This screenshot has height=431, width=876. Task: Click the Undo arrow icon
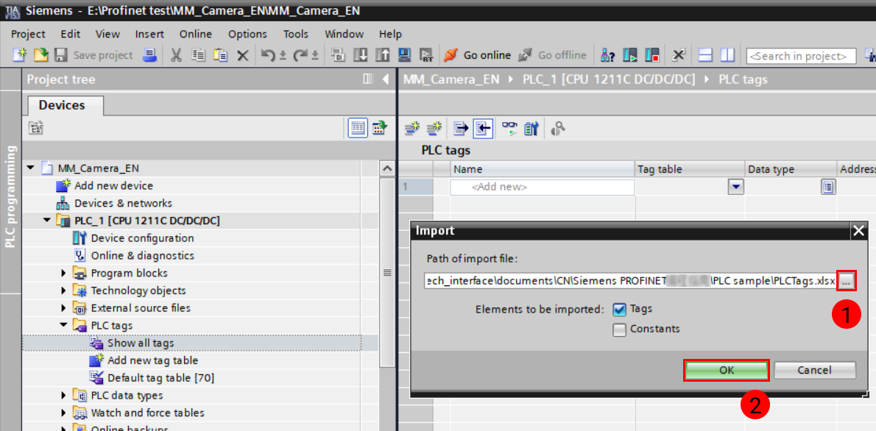pyautogui.click(x=268, y=55)
